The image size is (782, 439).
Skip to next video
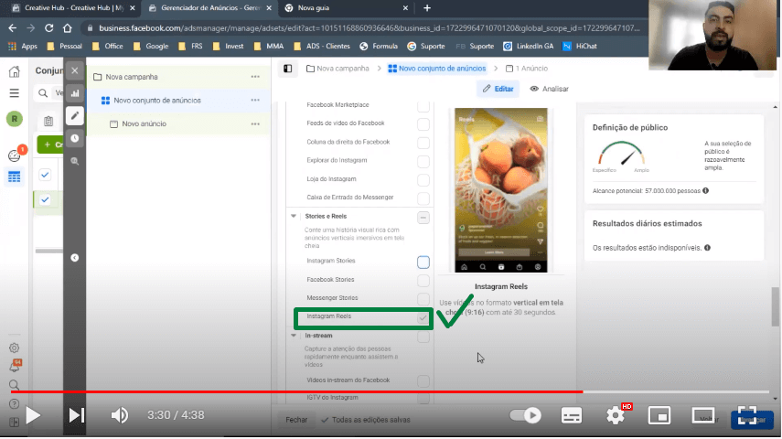click(x=76, y=415)
